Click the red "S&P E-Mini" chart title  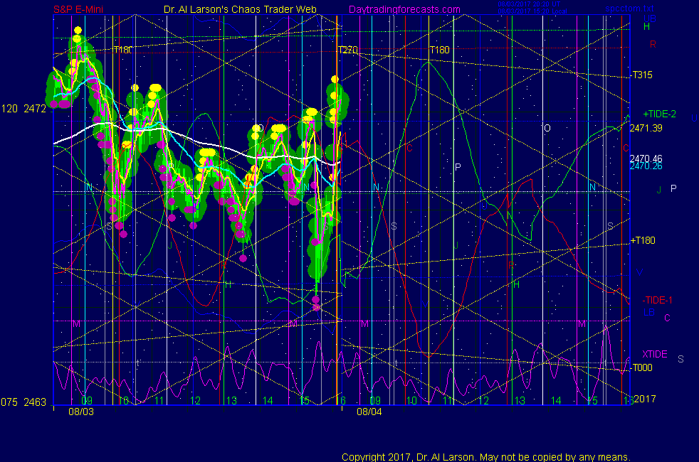click(x=78, y=9)
